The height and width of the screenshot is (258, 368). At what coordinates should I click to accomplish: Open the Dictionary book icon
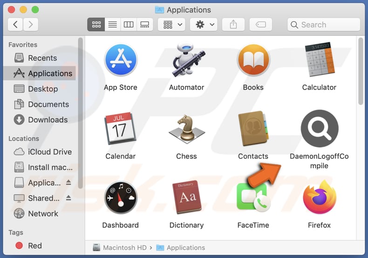point(187,197)
